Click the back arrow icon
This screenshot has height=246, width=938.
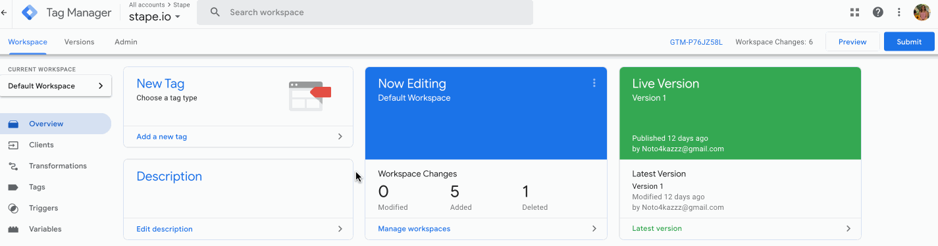[4, 12]
